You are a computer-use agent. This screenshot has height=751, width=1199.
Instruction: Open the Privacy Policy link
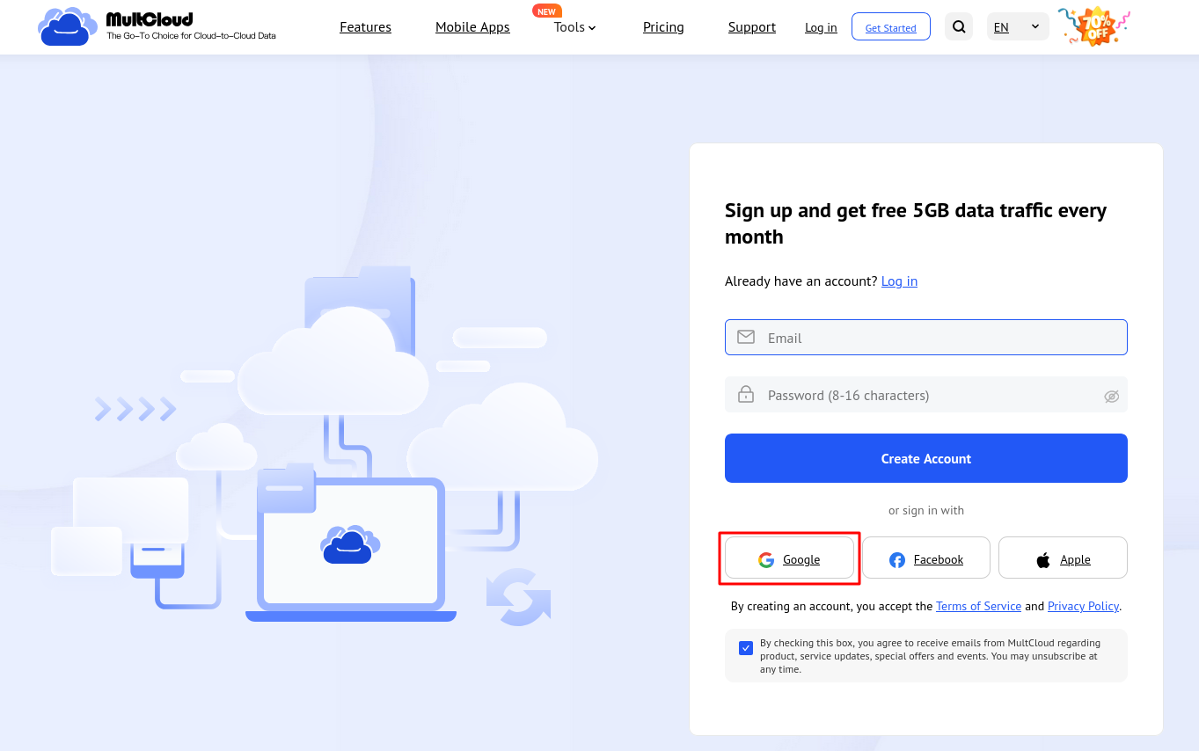1083,606
